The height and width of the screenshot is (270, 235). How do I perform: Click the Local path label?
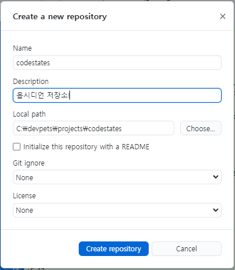tap(29, 114)
